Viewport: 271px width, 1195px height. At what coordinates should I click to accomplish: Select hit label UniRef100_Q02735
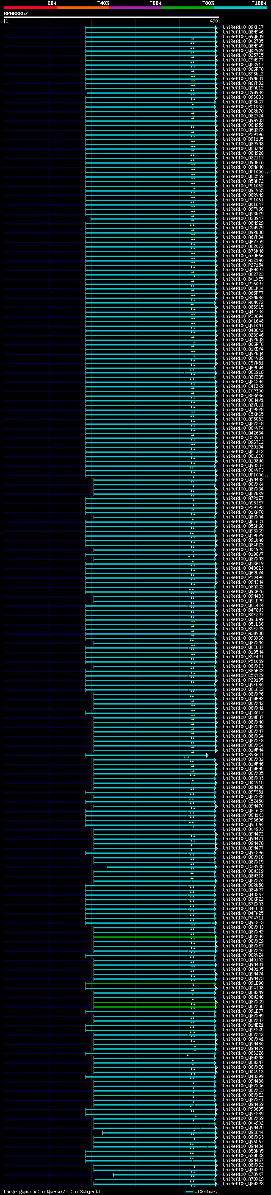tap(243, 41)
